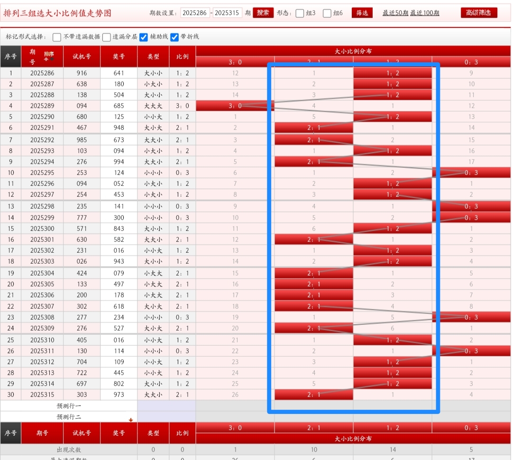512x460 pixels.
Task: Click the 排序 sort icon in header
Action: coord(48,56)
